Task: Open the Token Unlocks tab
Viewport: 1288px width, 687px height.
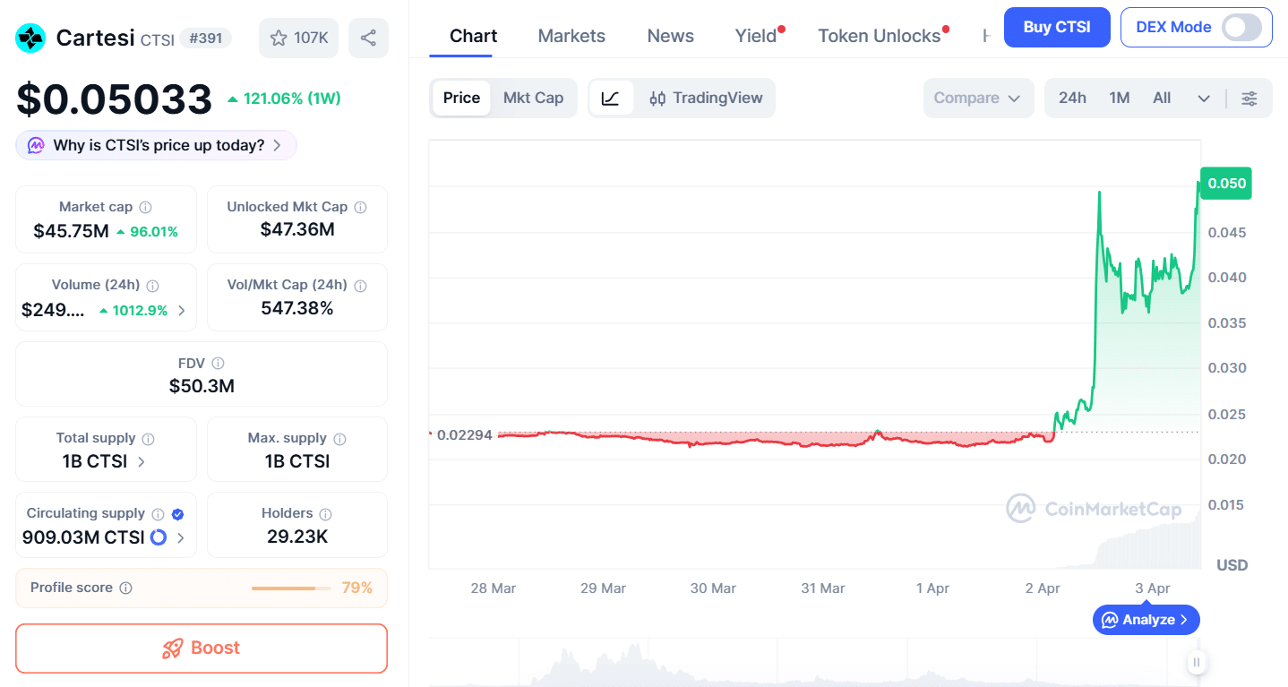Action: [x=879, y=36]
